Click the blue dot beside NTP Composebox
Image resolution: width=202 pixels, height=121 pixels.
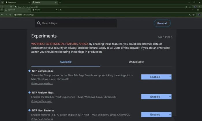(29, 71)
